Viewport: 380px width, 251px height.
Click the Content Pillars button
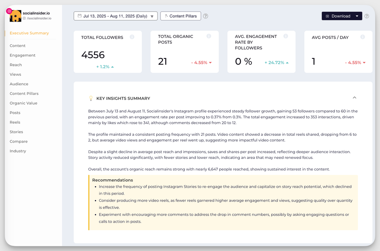tap(180, 16)
